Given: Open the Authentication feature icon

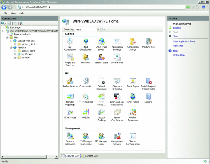Looking at the screenshot, I should point(70,81).
